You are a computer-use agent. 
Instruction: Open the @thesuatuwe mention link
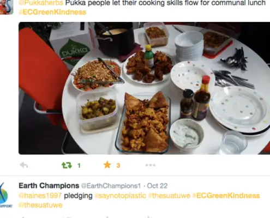click(40, 205)
